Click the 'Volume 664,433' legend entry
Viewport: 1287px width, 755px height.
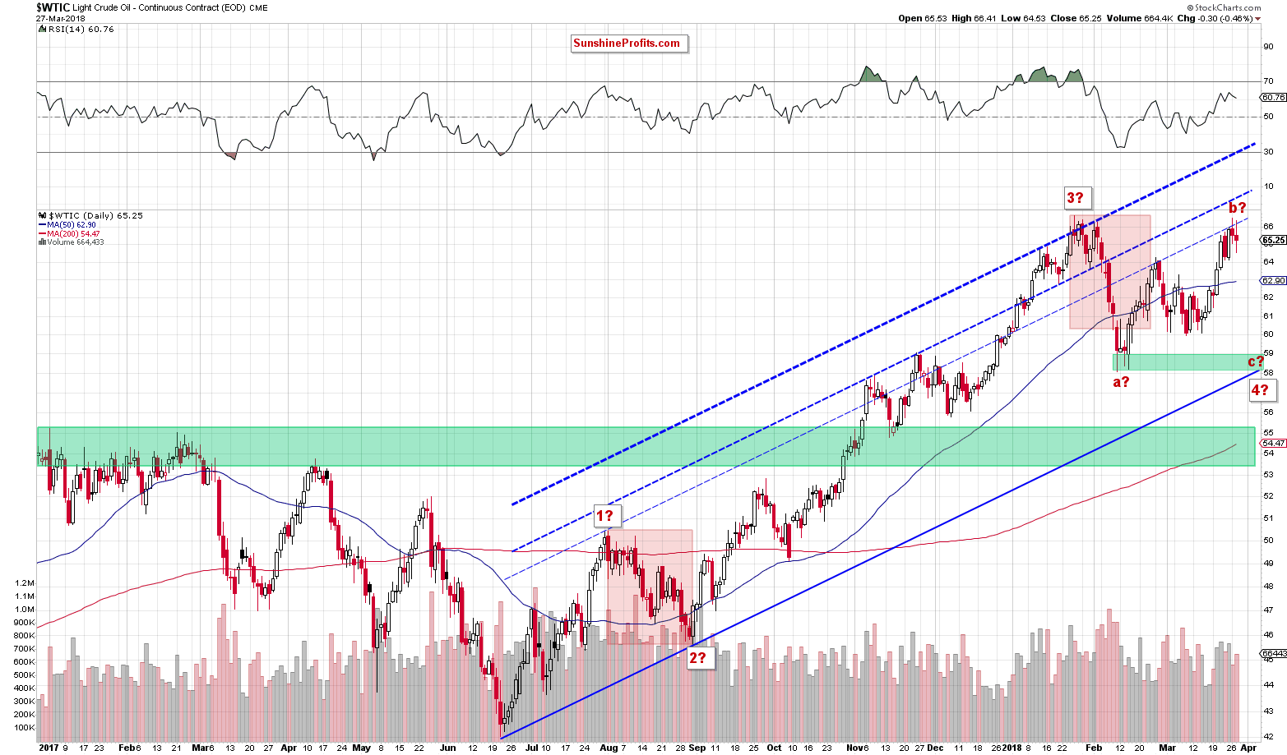point(76,242)
